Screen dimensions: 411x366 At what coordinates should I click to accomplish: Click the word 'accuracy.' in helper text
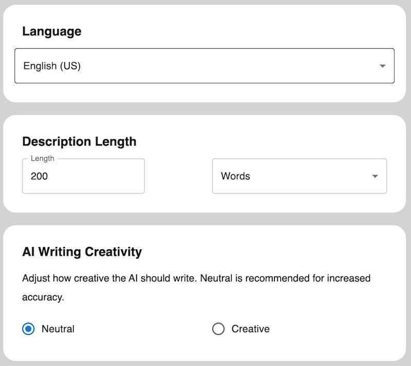pos(43,297)
